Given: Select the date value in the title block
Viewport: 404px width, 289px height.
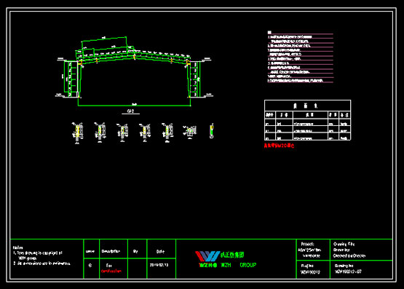Looking at the screenshot, I should click(159, 265).
